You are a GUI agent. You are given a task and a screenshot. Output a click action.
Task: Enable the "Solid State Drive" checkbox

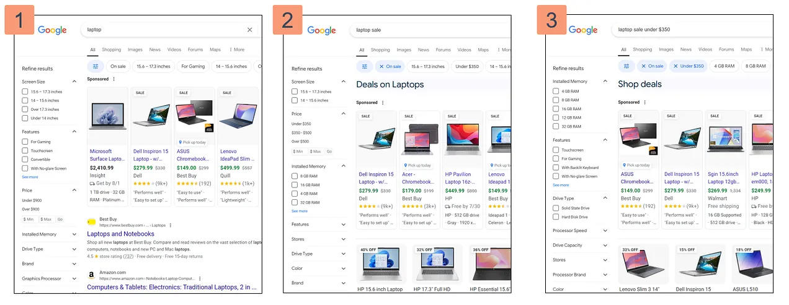[x=556, y=208]
